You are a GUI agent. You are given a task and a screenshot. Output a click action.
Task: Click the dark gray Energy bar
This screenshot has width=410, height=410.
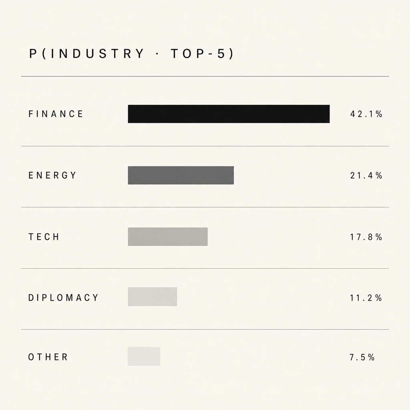click(x=181, y=175)
